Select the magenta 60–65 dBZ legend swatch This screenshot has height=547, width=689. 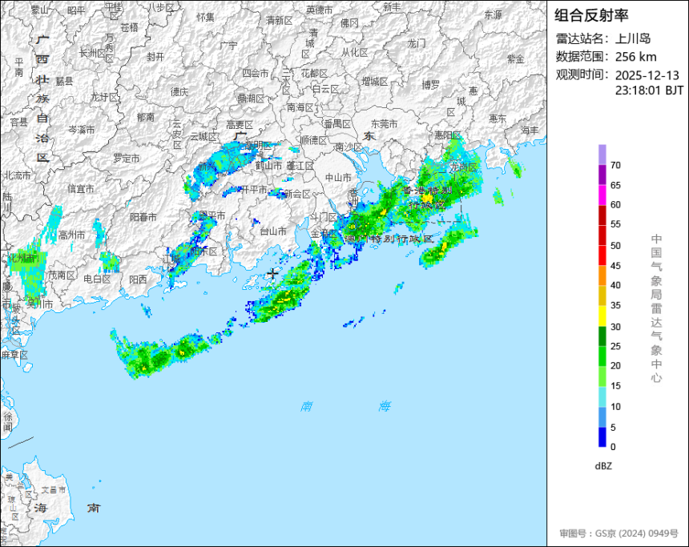(602, 195)
